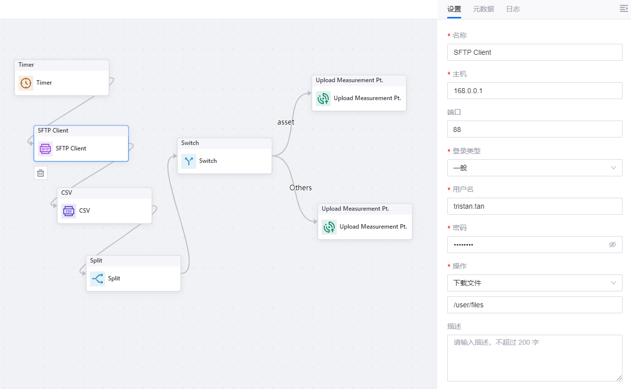This screenshot has height=389, width=631.
Task: Click the Timer node clock icon
Action: pyautogui.click(x=26, y=83)
